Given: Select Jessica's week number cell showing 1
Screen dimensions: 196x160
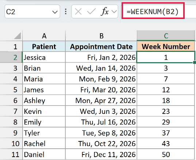Looking at the screenshot, I should [166, 57].
